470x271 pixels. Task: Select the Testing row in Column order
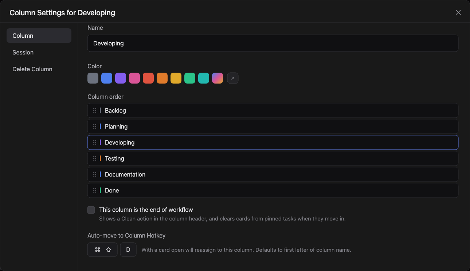coord(273,158)
